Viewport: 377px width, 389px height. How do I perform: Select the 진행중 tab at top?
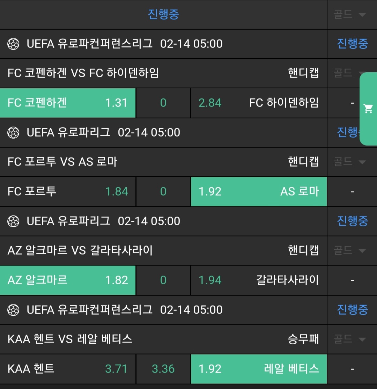pos(163,15)
